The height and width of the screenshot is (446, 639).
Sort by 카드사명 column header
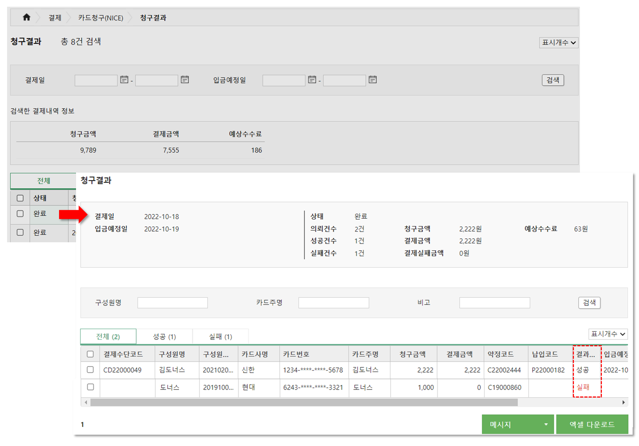[x=259, y=354]
